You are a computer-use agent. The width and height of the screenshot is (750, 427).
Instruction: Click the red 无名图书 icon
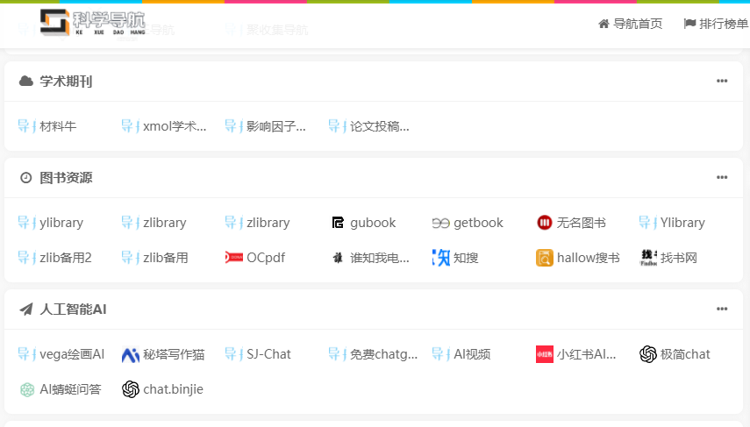(545, 223)
